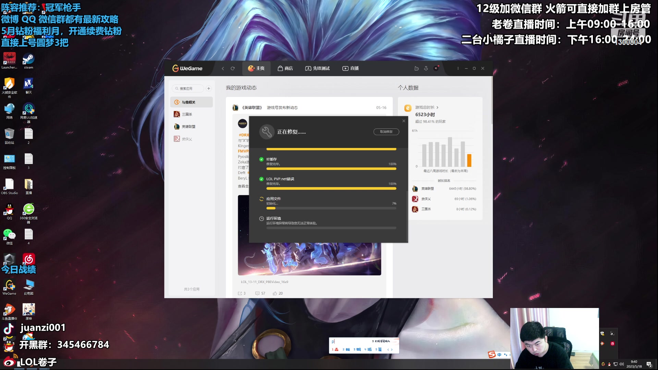Open the user avatar in the title bar
Image resolution: width=658 pixels, height=370 pixels.
pyautogui.click(x=436, y=69)
